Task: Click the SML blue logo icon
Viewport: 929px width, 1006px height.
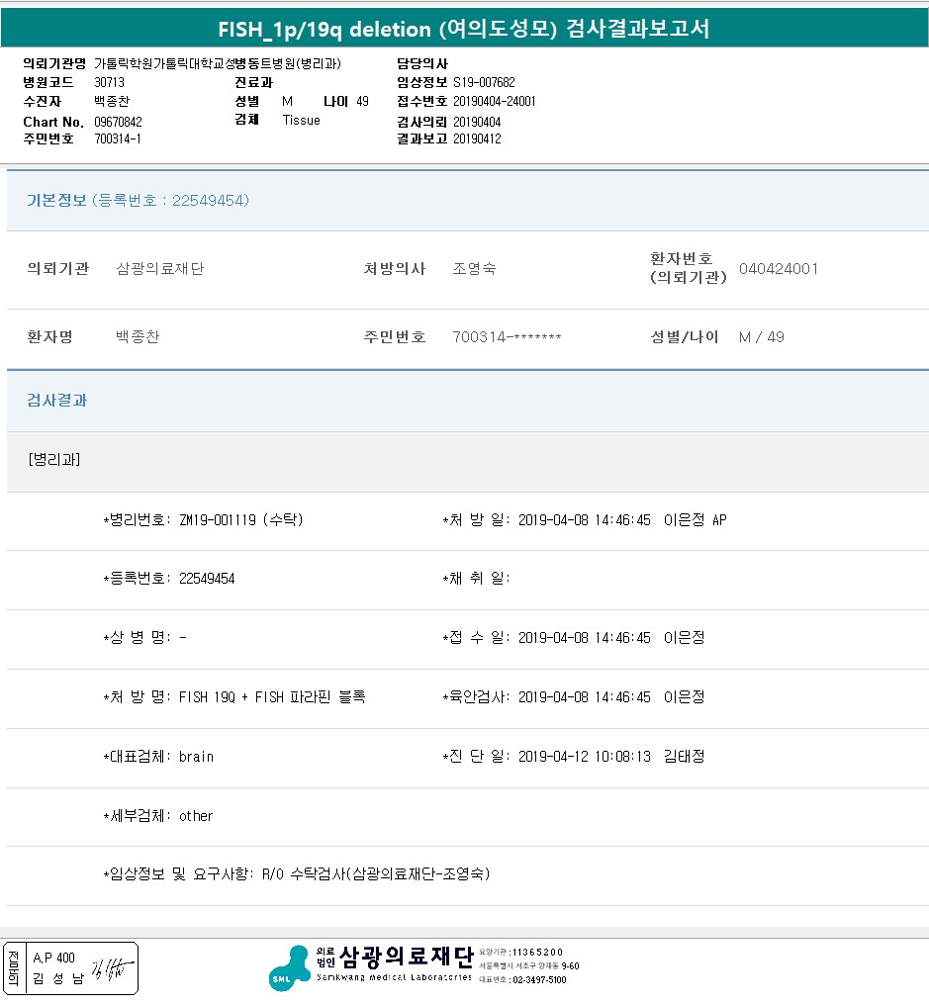Action: 290,967
